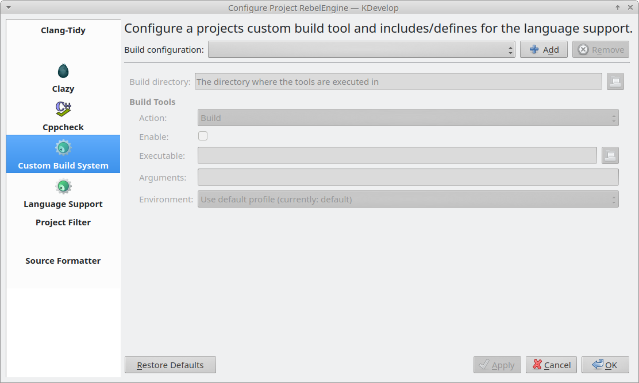The width and height of the screenshot is (639, 383).
Task: Toggle the Enable checkbox
Action: pyautogui.click(x=202, y=136)
